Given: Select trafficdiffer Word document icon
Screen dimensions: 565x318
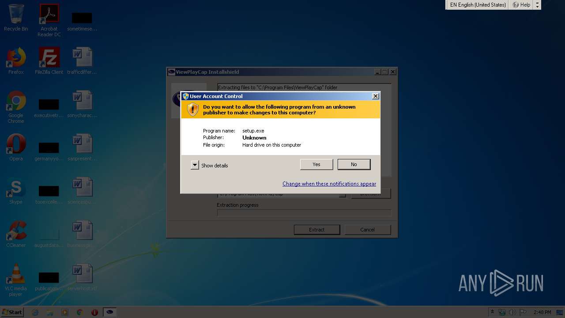Looking at the screenshot, I should (82, 61).
